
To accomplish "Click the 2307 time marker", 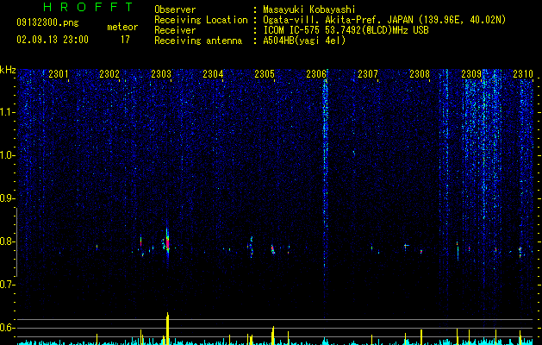I will [368, 74].
